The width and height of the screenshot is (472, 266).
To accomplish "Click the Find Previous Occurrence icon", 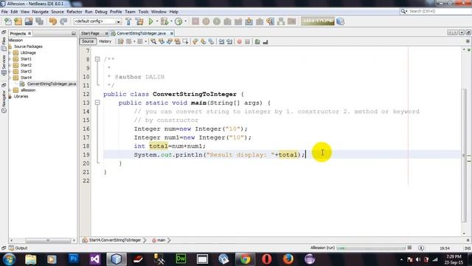I will [162, 41].
